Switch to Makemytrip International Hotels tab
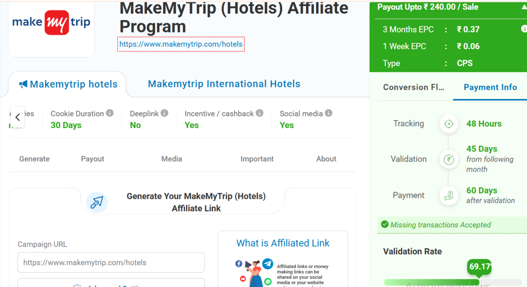The image size is (527, 287). click(x=224, y=84)
